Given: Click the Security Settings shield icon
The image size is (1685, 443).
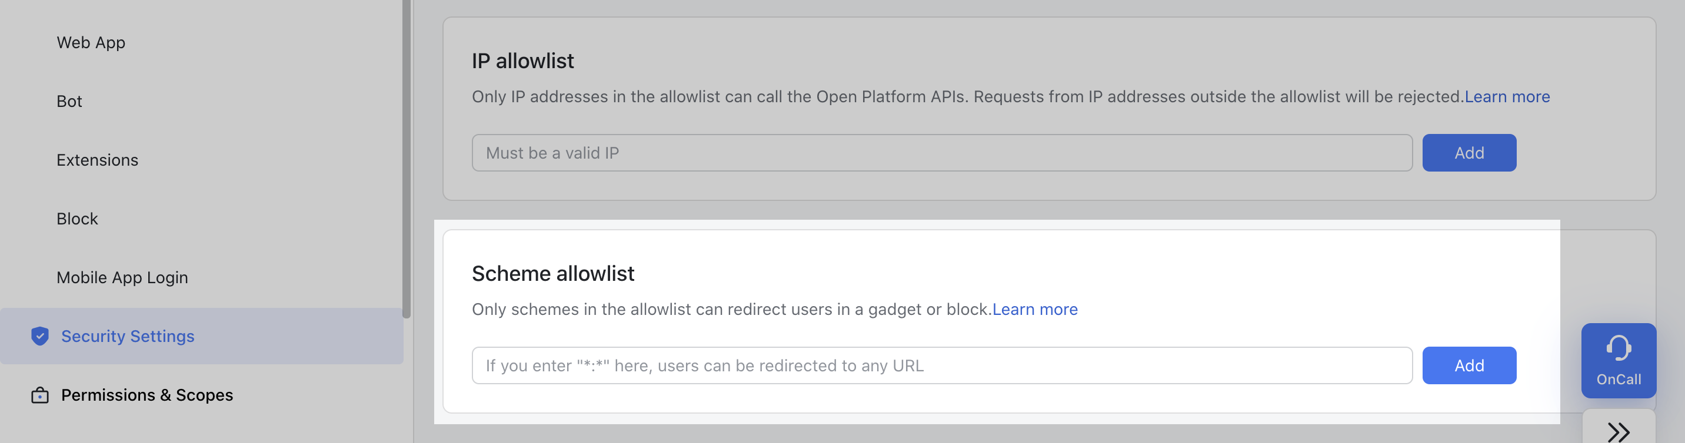Looking at the screenshot, I should [40, 336].
